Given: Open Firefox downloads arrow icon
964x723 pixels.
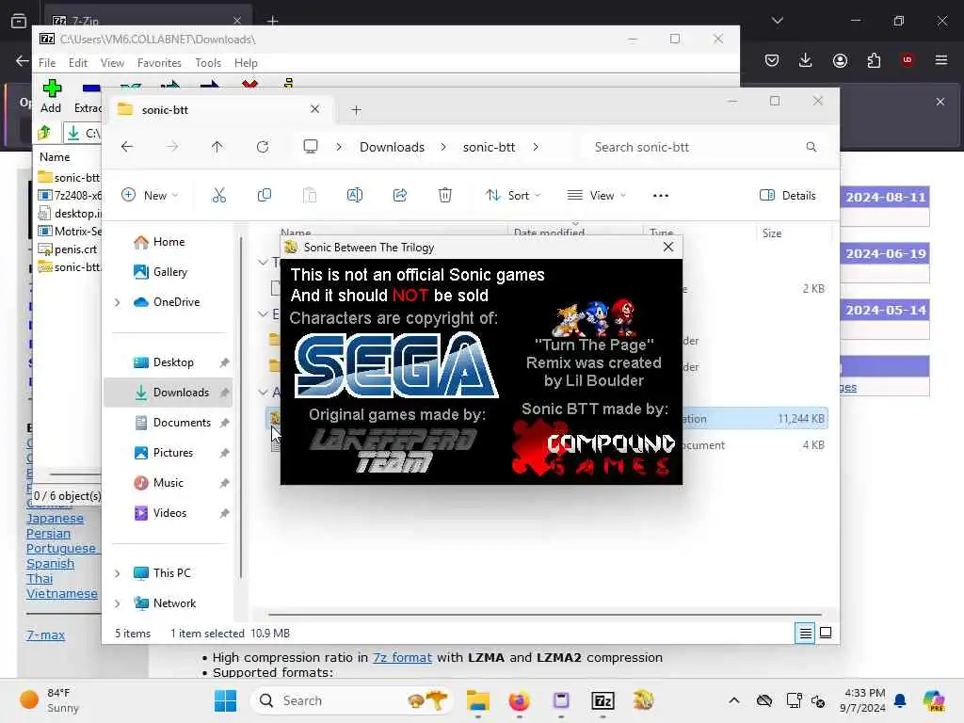Looking at the screenshot, I should pyautogui.click(x=806, y=60).
